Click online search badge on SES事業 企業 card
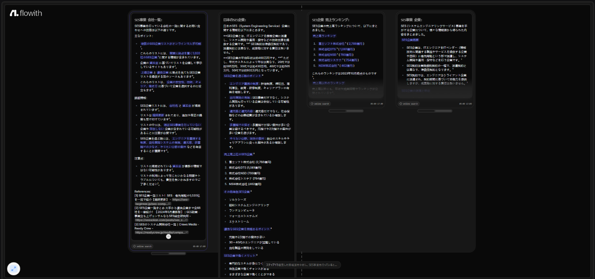595x279 pixels. (x=408, y=103)
